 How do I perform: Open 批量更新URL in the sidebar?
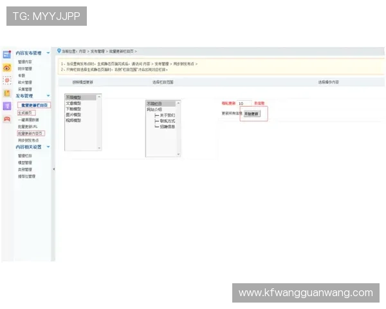click(28, 127)
